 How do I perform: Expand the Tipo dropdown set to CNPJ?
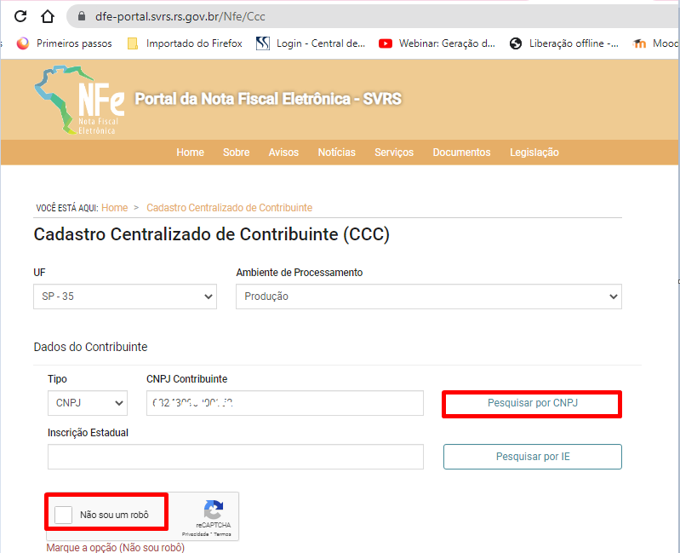tap(87, 403)
